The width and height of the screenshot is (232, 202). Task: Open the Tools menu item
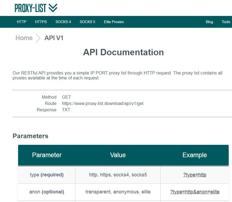[226, 22]
